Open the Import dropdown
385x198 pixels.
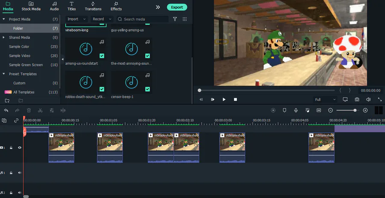point(77,19)
